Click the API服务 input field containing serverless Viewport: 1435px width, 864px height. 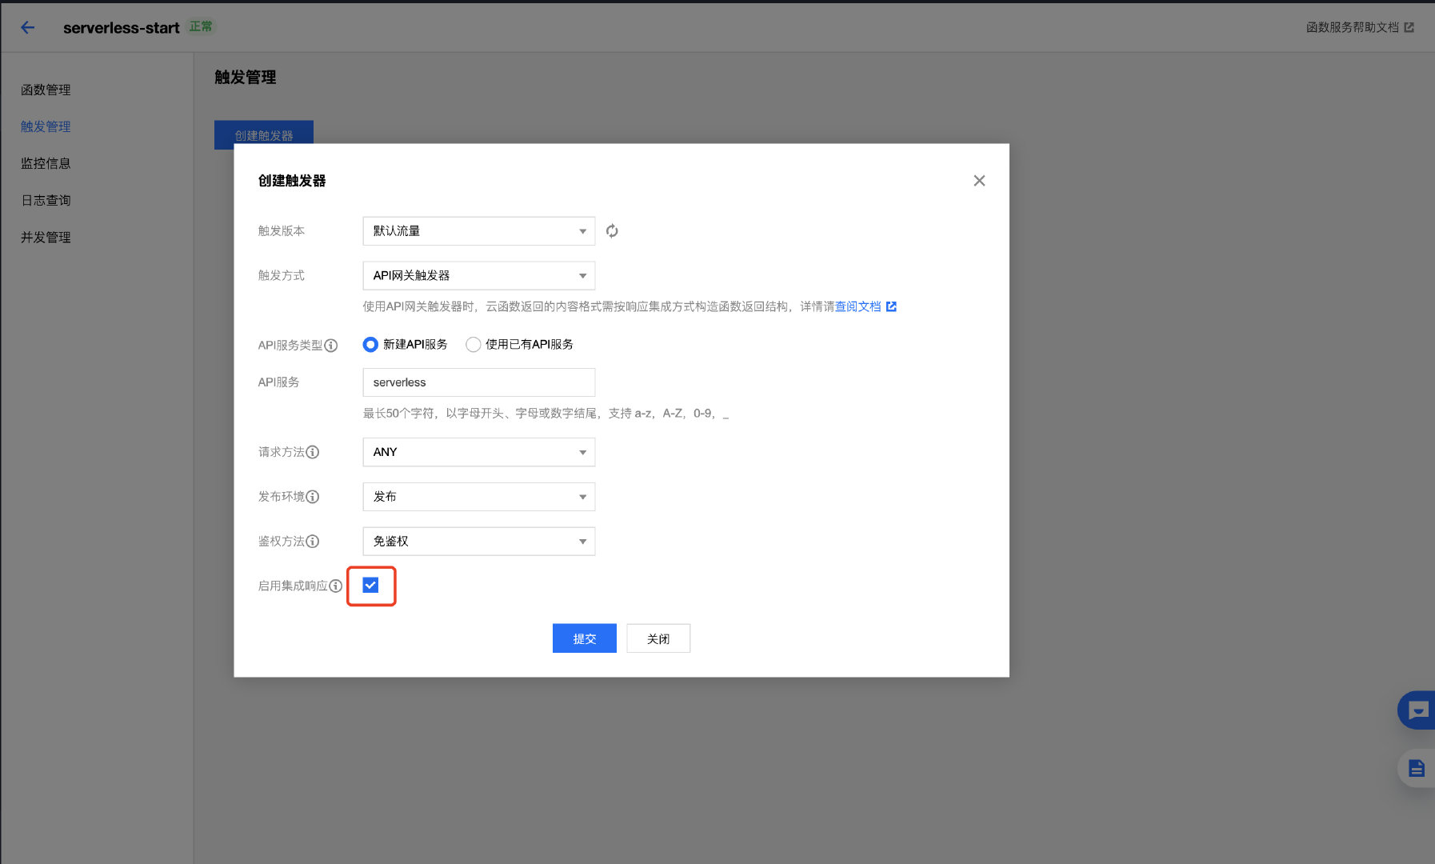[478, 382]
